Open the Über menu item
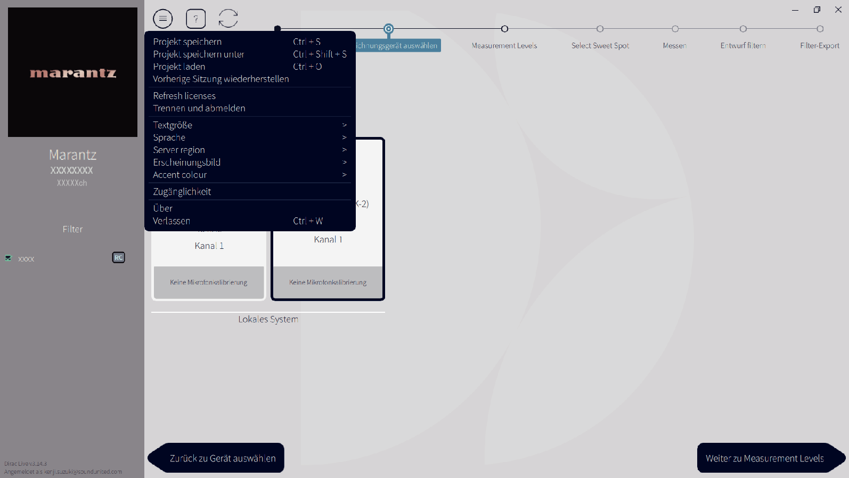Image resolution: width=849 pixels, height=478 pixels. [x=250, y=208]
